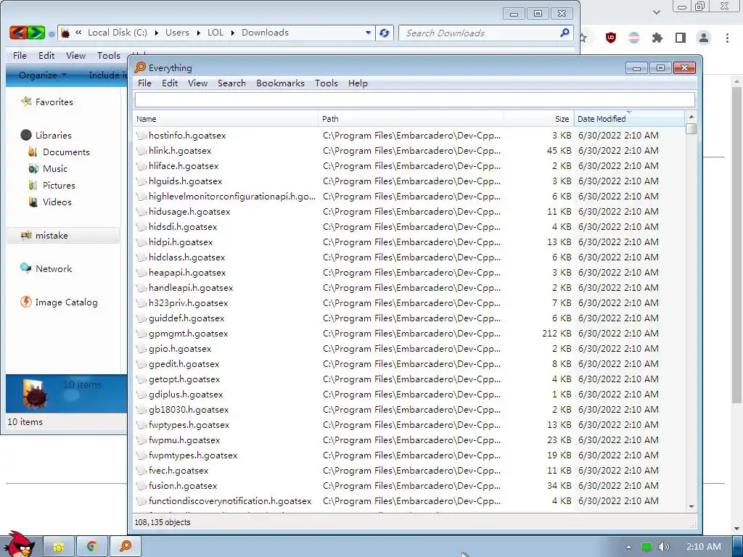Open the Help menu in Everything
The height and width of the screenshot is (557, 743).
click(x=358, y=83)
